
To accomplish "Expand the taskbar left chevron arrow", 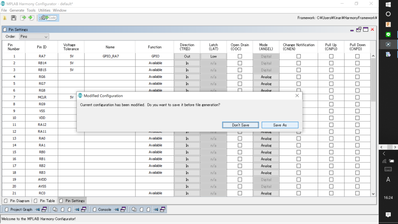I will point(384,154).
